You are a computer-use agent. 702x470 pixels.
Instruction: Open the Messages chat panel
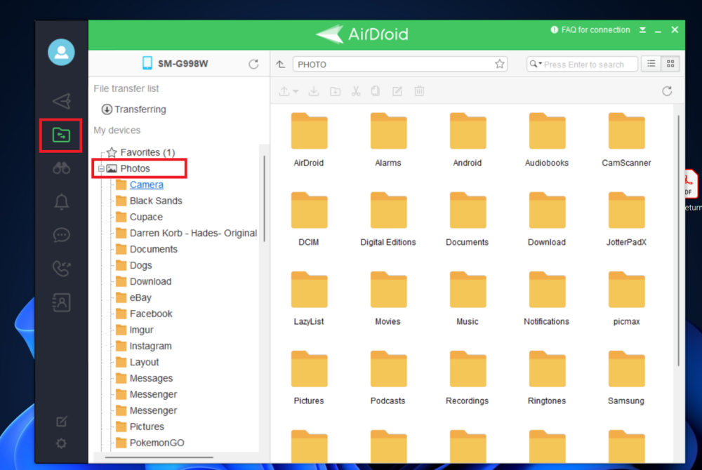(61, 235)
